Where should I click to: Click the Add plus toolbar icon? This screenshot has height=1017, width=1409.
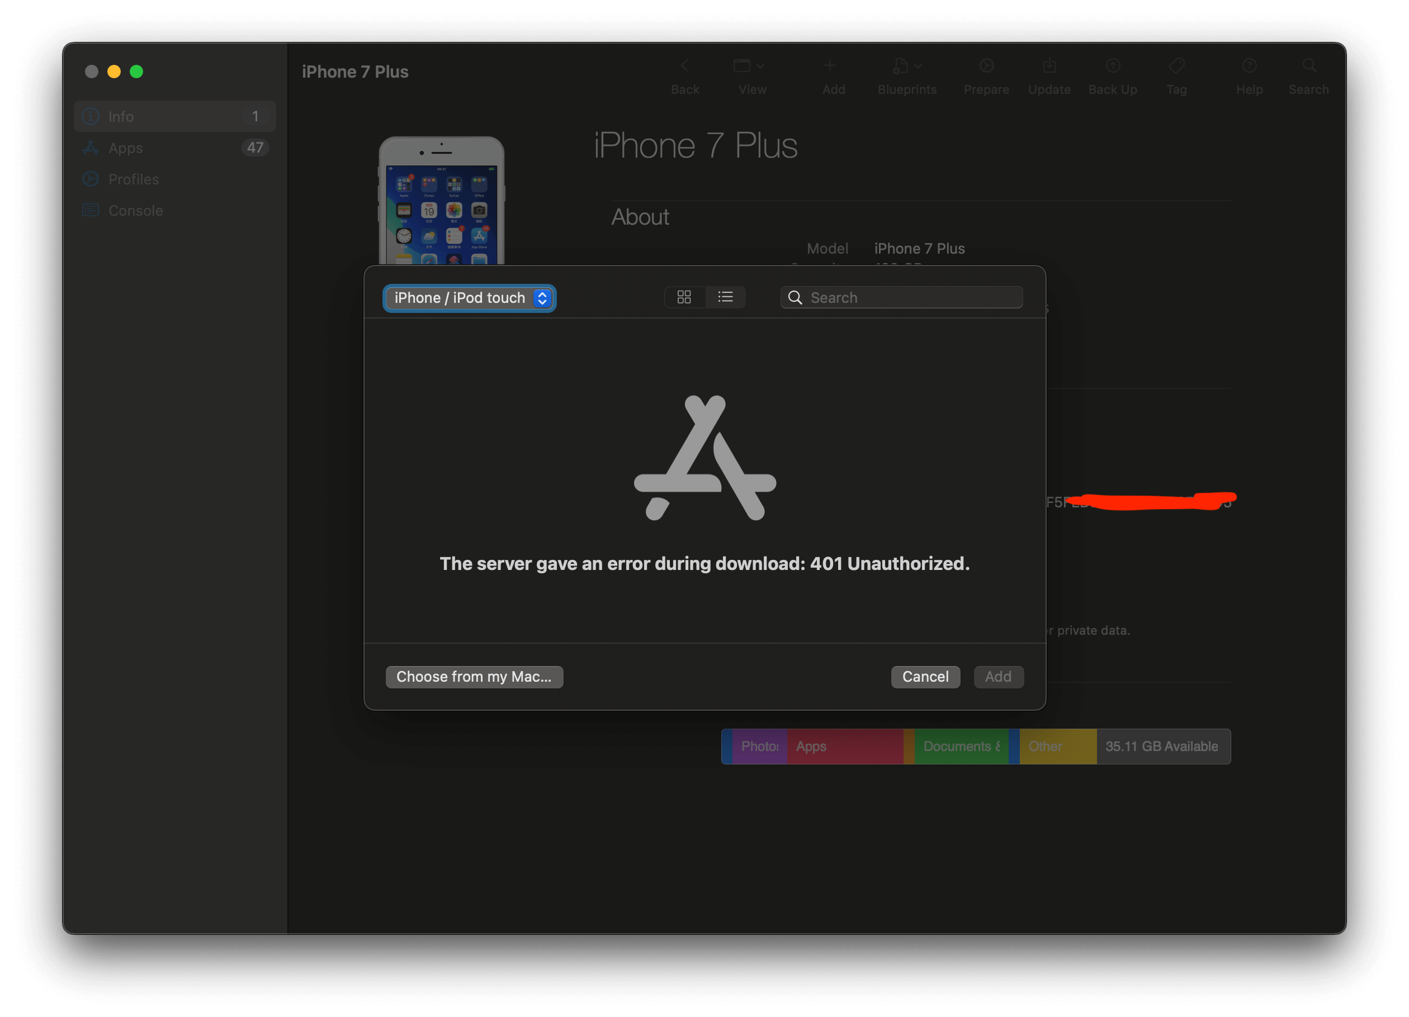coord(829,66)
